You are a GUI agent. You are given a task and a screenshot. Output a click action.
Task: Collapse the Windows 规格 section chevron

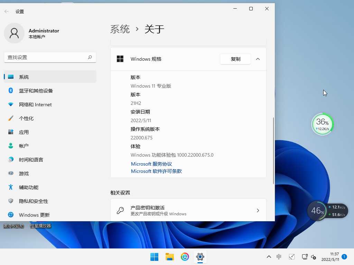258,59
